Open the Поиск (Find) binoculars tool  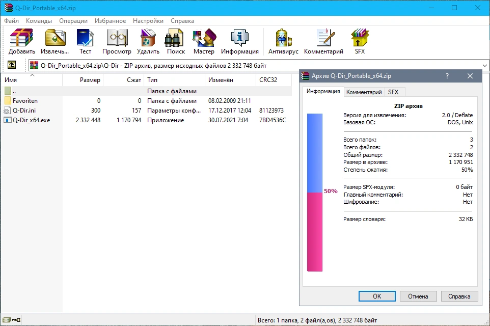click(176, 42)
